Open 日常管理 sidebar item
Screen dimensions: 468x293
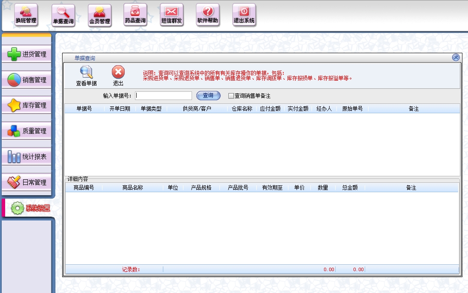pos(27,183)
